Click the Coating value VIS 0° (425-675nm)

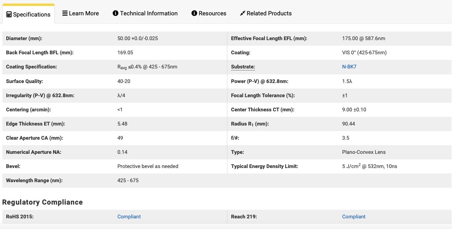pyautogui.click(x=365, y=53)
